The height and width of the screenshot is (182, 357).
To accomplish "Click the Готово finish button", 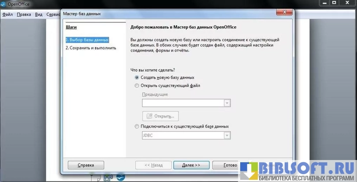I will (x=226, y=165).
